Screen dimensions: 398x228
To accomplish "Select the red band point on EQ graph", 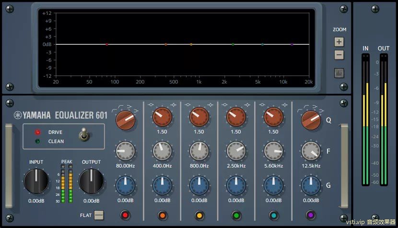I will coord(107,44).
